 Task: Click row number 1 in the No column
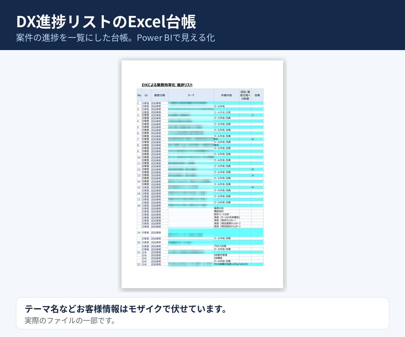pos(139,103)
